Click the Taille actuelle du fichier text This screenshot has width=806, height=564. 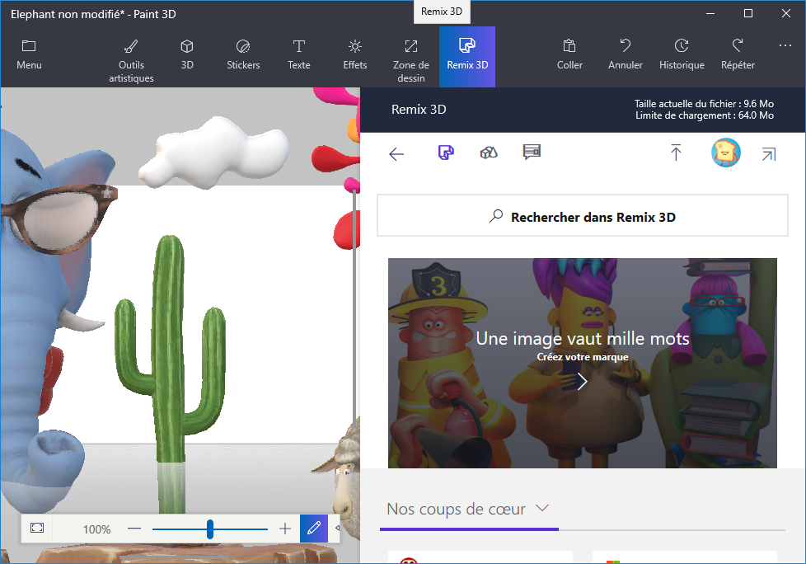click(x=704, y=103)
